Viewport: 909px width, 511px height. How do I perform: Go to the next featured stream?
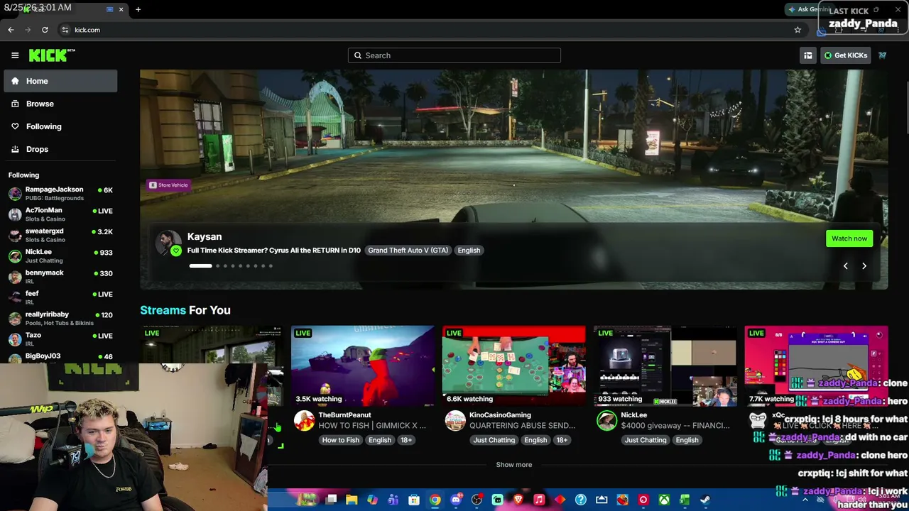coord(864,265)
